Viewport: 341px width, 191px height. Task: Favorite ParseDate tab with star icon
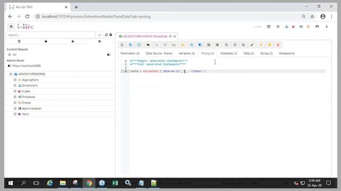[170, 37]
